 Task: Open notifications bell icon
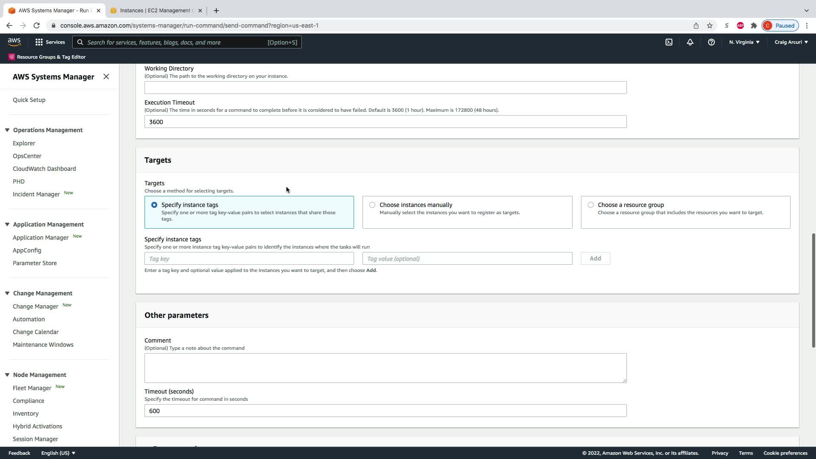(x=690, y=42)
